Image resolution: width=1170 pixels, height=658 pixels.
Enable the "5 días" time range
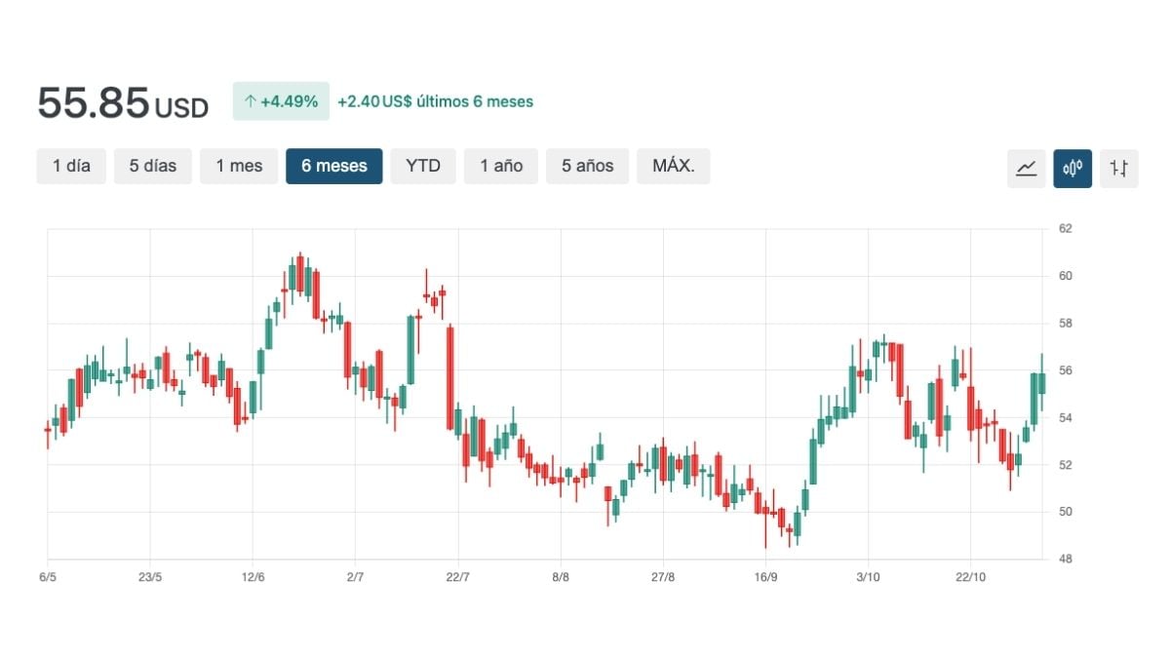coord(152,166)
